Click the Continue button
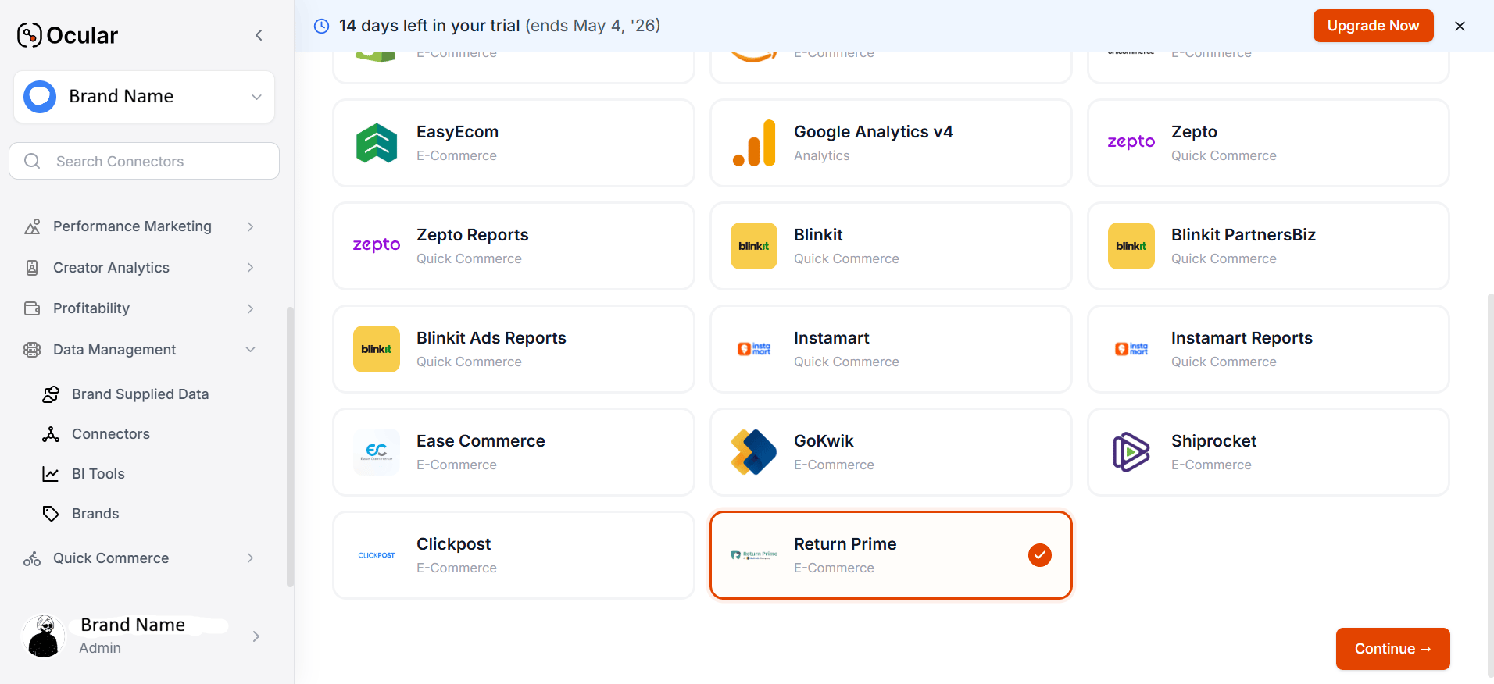 click(1392, 649)
